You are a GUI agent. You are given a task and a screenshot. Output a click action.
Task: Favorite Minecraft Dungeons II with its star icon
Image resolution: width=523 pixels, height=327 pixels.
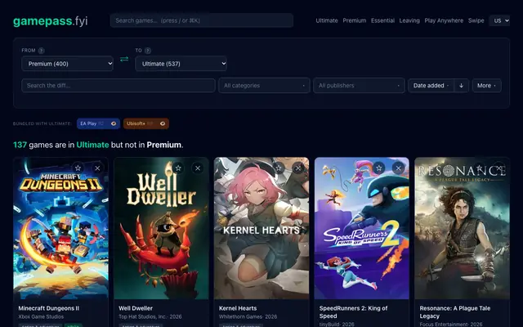point(78,168)
